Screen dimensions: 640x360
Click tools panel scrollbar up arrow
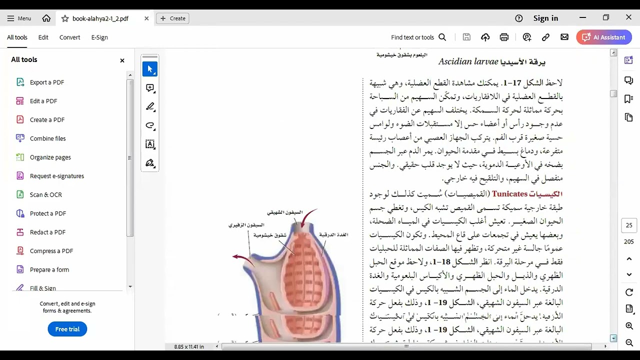point(130,75)
